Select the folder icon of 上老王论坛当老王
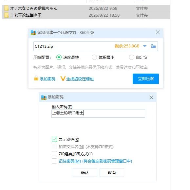Viewport: 190px width, 190px height. point(6,15)
